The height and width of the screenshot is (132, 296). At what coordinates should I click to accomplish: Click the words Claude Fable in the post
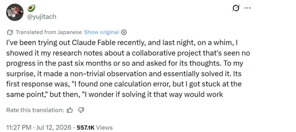(93, 43)
